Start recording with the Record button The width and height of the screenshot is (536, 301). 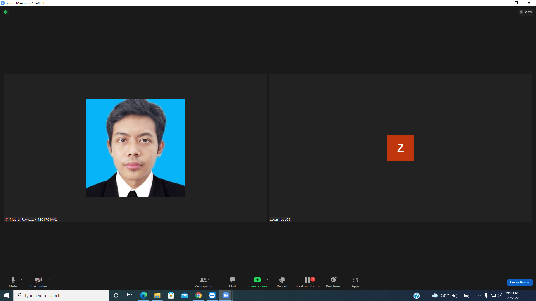pos(282,282)
